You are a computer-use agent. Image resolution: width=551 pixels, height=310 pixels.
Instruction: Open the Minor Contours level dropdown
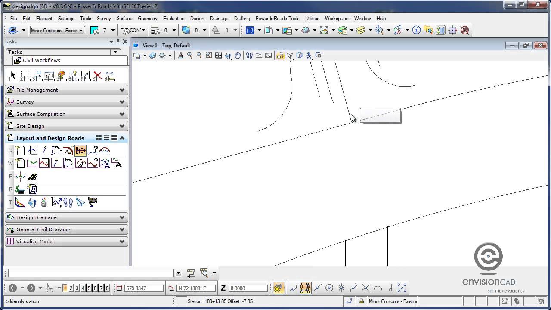pos(81,31)
